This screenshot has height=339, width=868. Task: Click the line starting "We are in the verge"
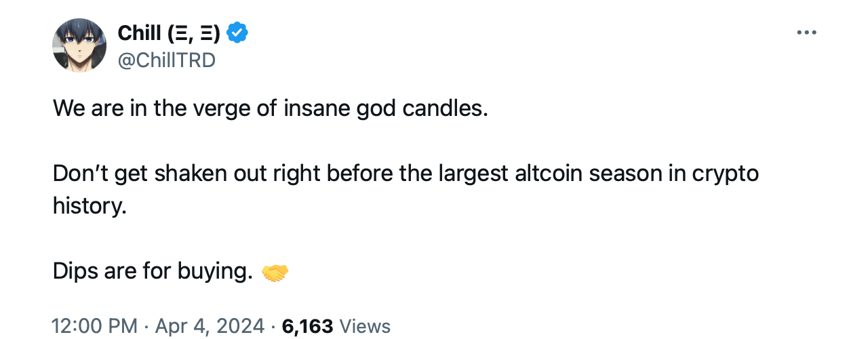270,108
